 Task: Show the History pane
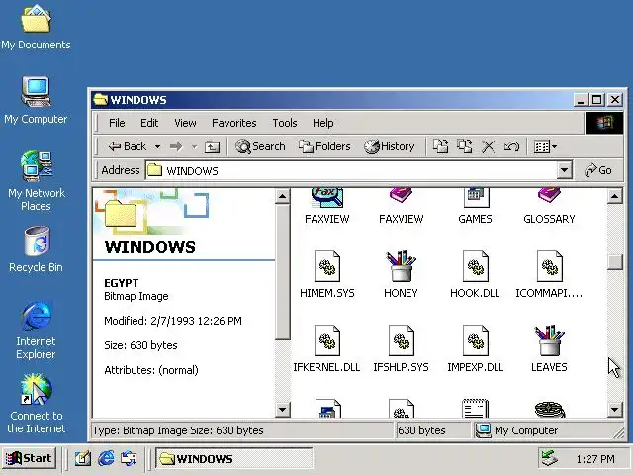pos(389,146)
